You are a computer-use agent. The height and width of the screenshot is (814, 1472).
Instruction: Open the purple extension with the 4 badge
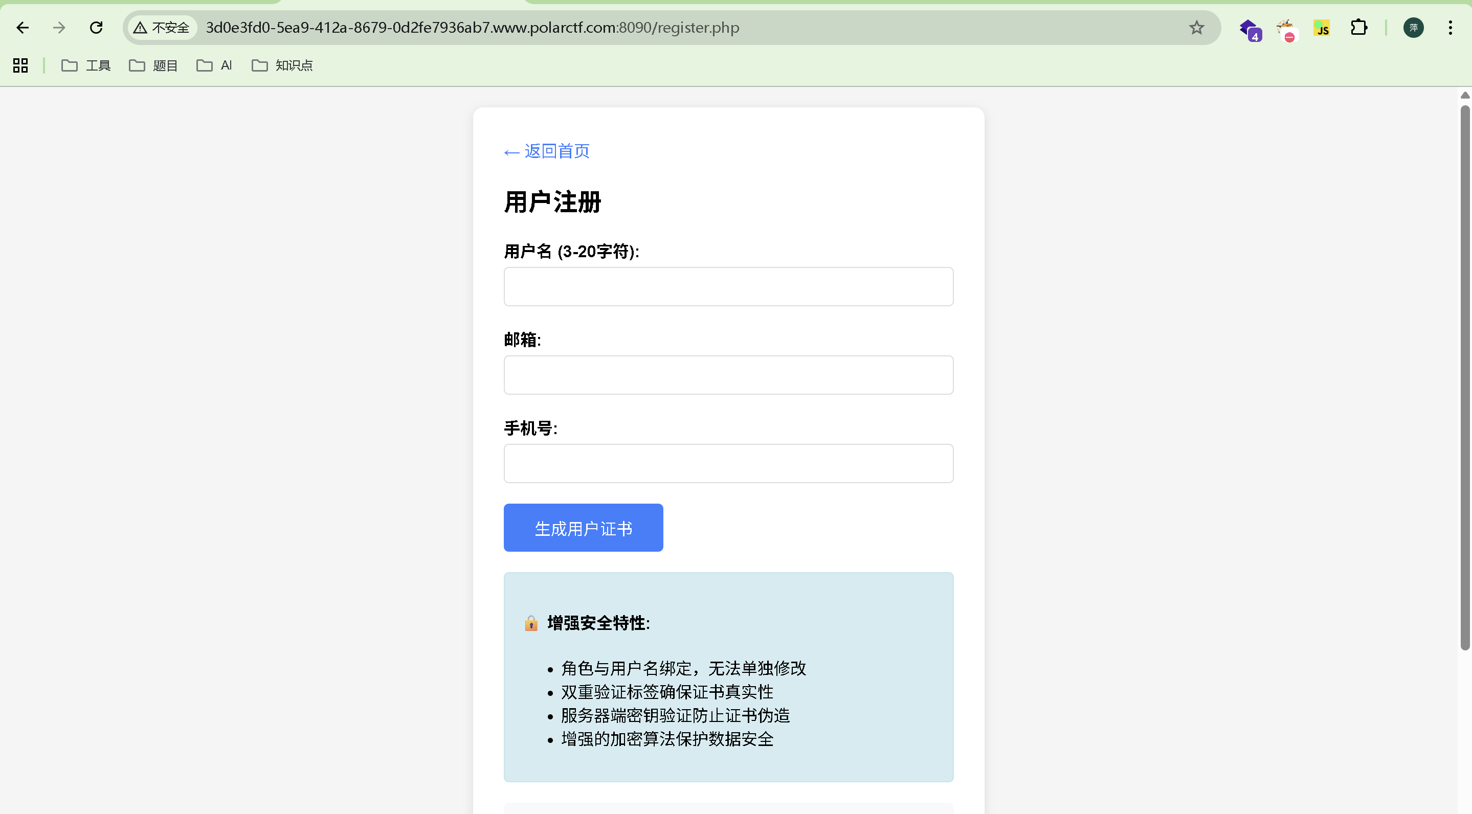[x=1249, y=29]
